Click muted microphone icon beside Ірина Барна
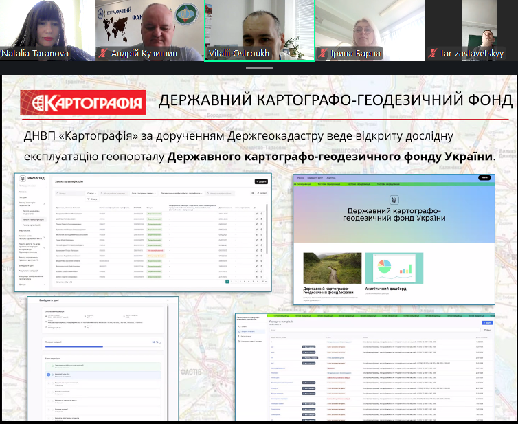 tap(323, 53)
